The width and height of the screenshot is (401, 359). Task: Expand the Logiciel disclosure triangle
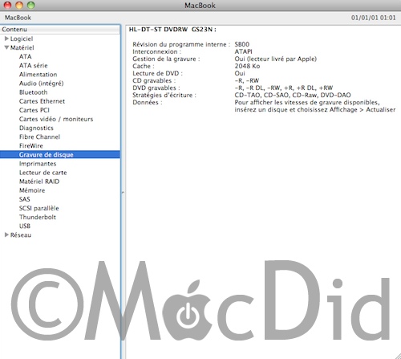6,39
